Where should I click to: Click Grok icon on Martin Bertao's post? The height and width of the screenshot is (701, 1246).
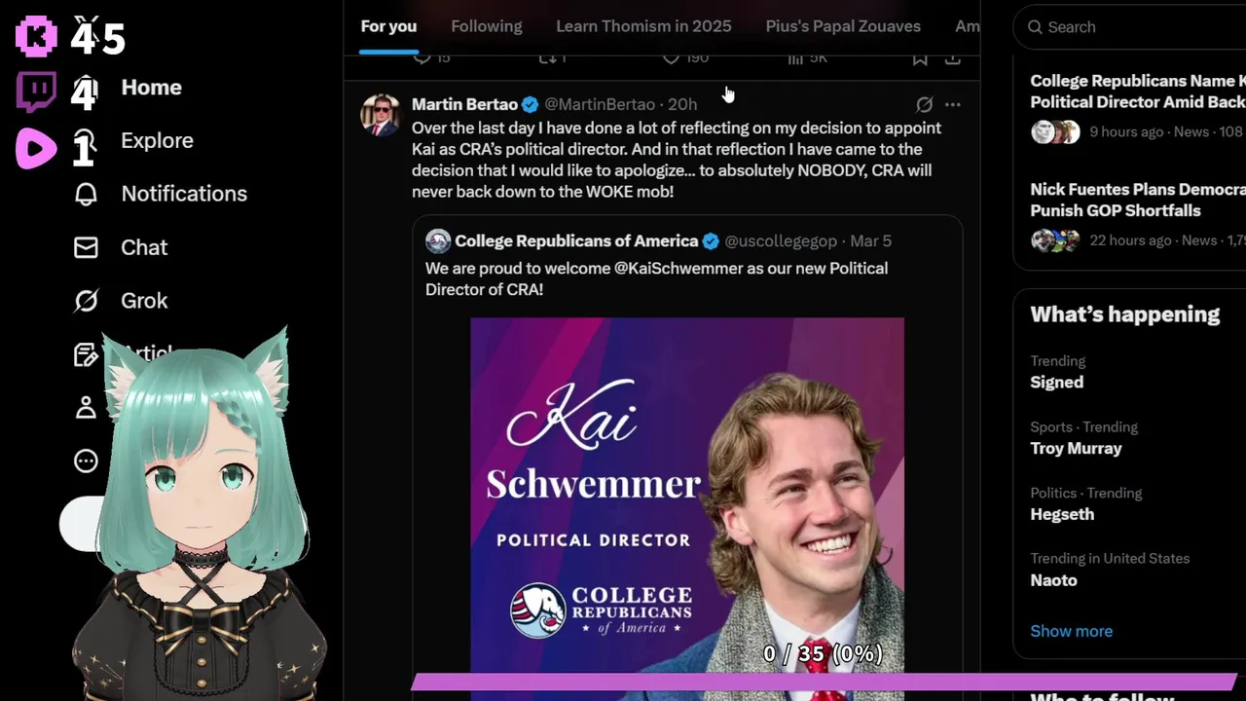pos(925,104)
